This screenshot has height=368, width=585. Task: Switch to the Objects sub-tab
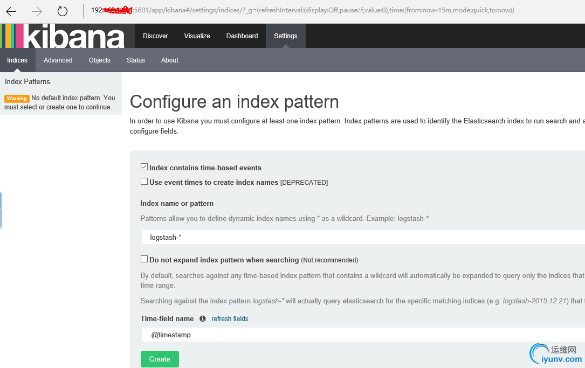100,60
